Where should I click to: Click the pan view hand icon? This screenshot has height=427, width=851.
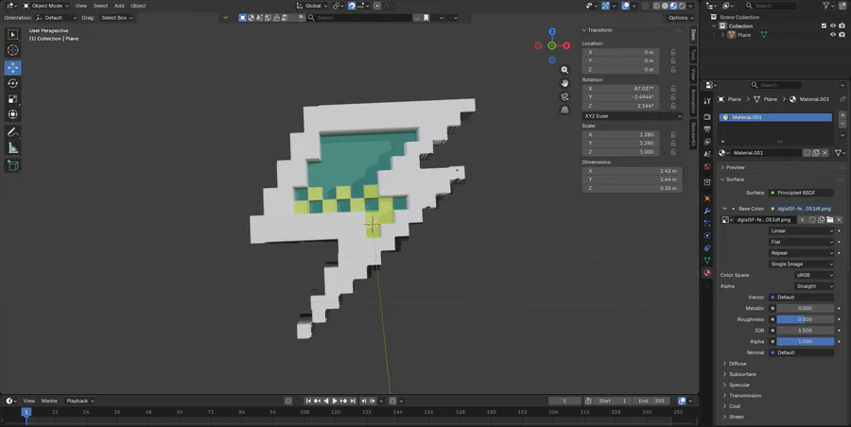[565, 83]
